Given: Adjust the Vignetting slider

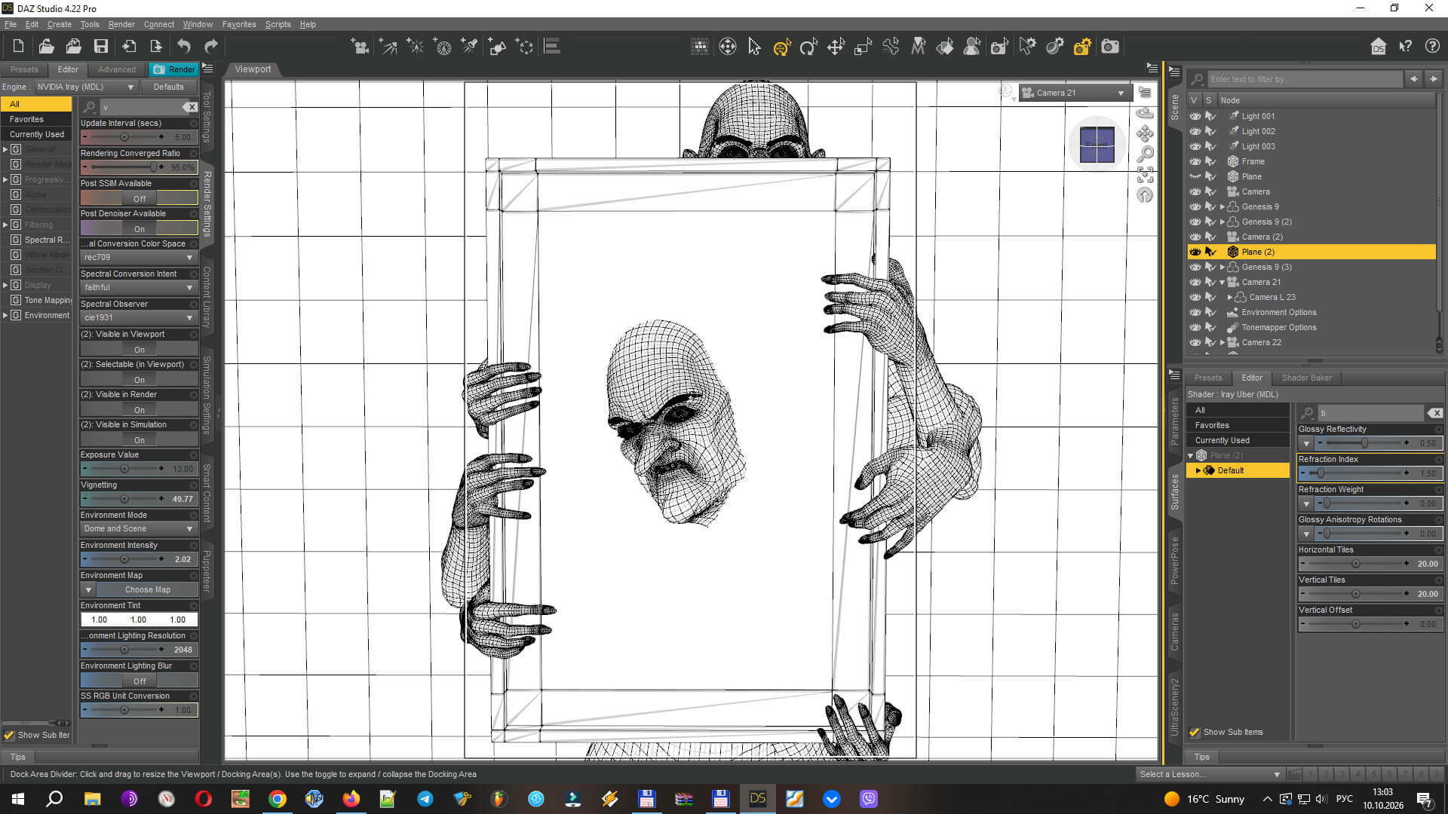Looking at the screenshot, I should (124, 498).
